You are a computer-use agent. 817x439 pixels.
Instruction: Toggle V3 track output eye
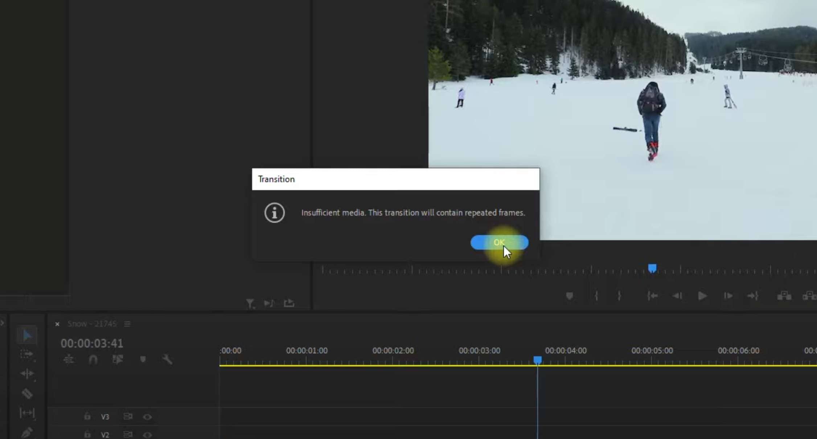pos(147,417)
